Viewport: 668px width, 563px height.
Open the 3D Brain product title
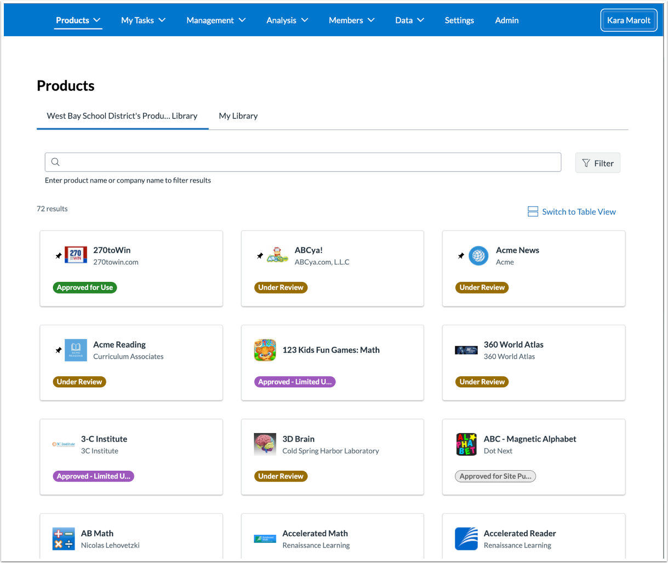click(299, 439)
